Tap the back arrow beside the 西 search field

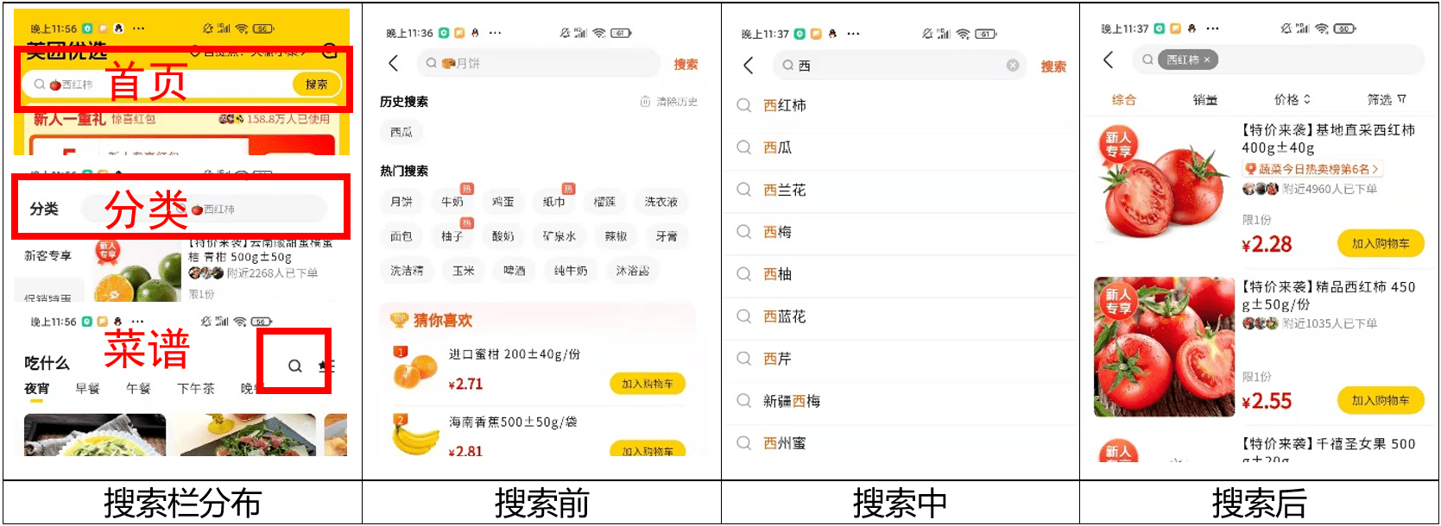(749, 66)
